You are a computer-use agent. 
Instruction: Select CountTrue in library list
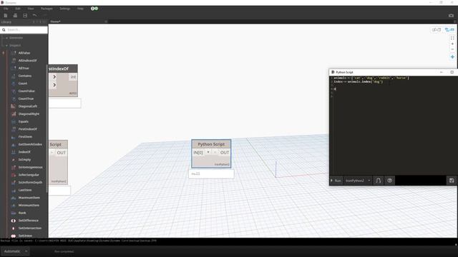26,99
